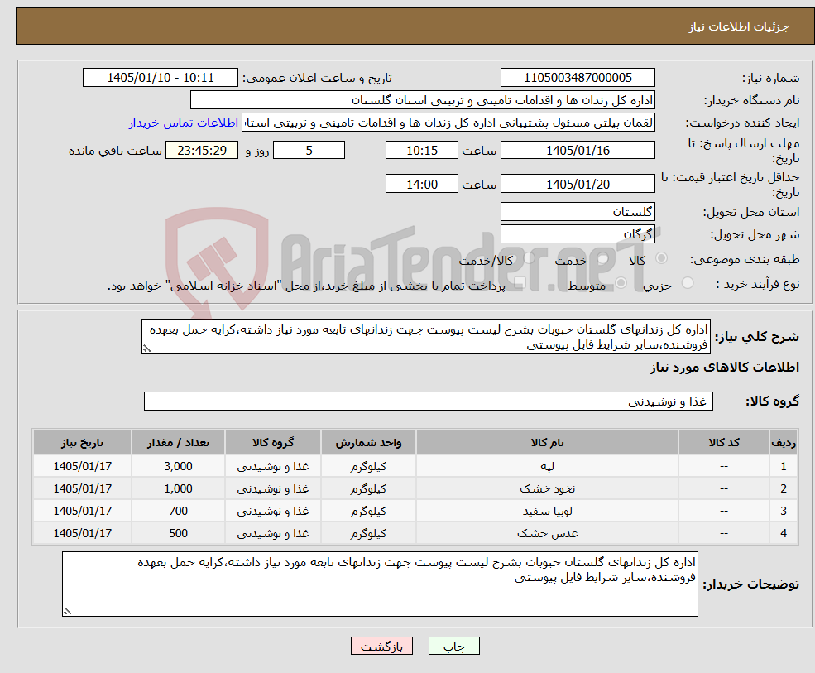Click quantity 1,000 in the نخود خشک row
This screenshot has width=815, height=673.
(x=178, y=488)
